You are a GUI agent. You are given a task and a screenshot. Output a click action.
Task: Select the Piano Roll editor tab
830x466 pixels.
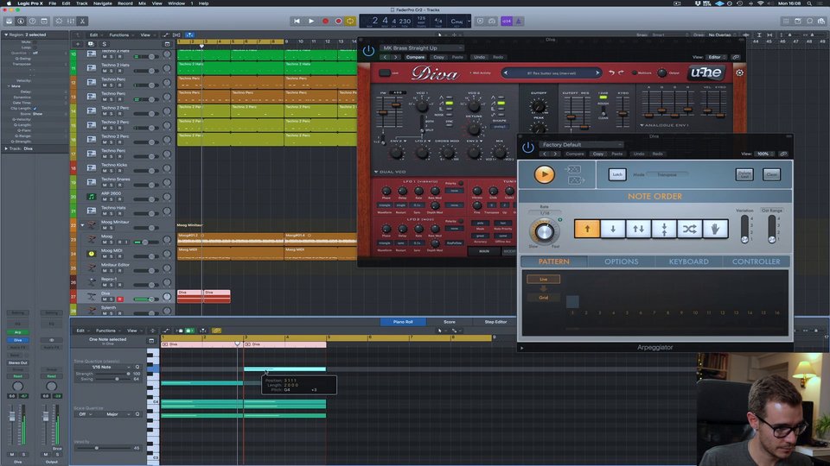(x=403, y=322)
